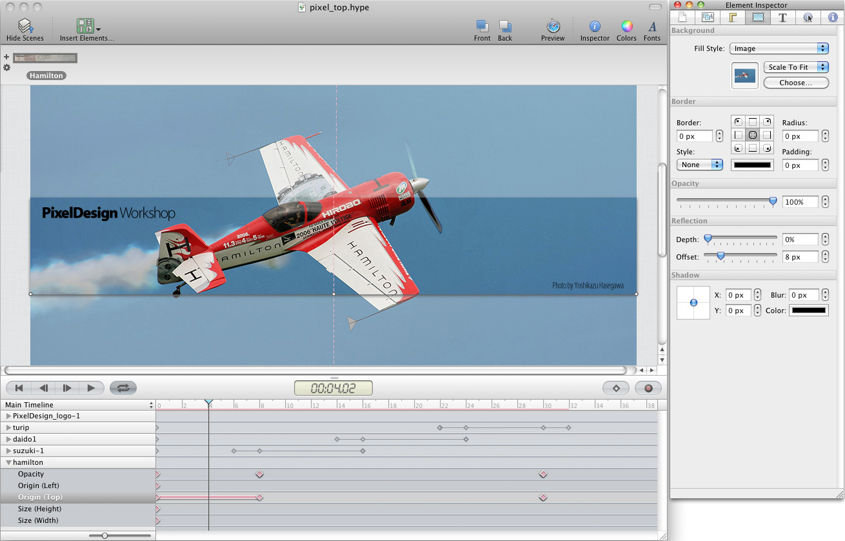Click the Border width stepper
845x541 pixels.
(720, 136)
